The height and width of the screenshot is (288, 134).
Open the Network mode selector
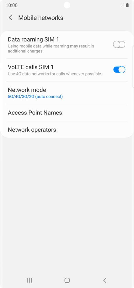[67, 93]
